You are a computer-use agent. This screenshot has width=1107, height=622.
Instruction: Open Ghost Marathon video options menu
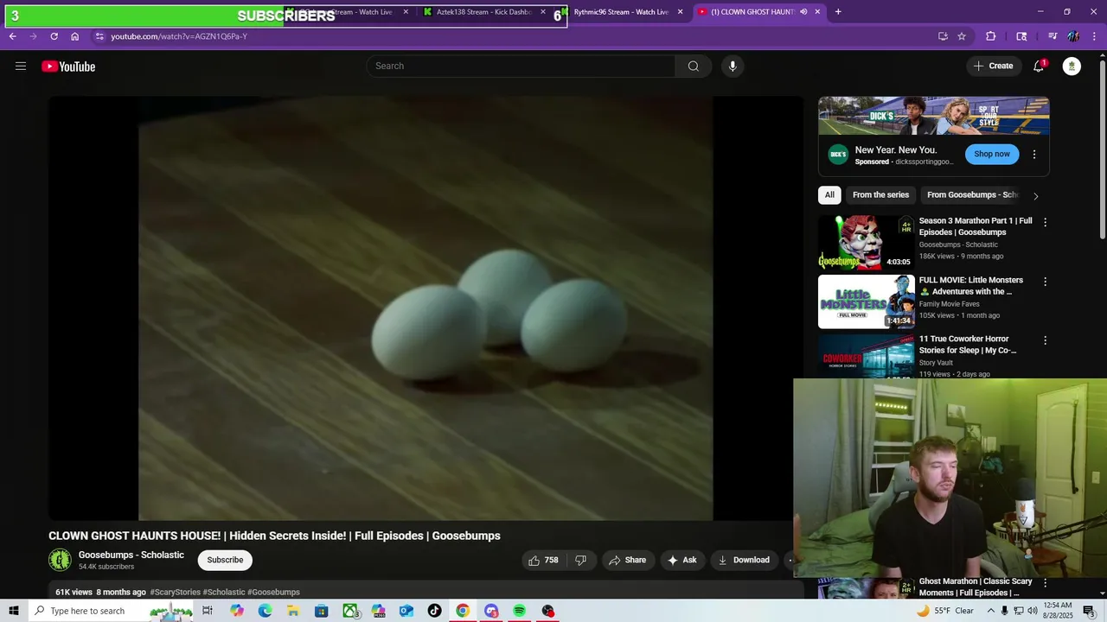point(1045,583)
